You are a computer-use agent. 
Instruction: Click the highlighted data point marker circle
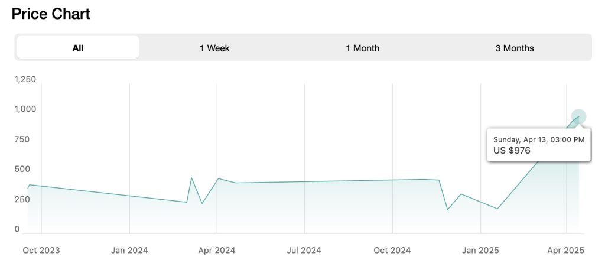[x=578, y=117]
